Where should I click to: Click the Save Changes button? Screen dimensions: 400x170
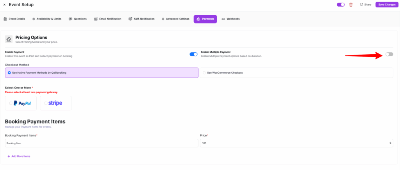pyautogui.click(x=386, y=5)
